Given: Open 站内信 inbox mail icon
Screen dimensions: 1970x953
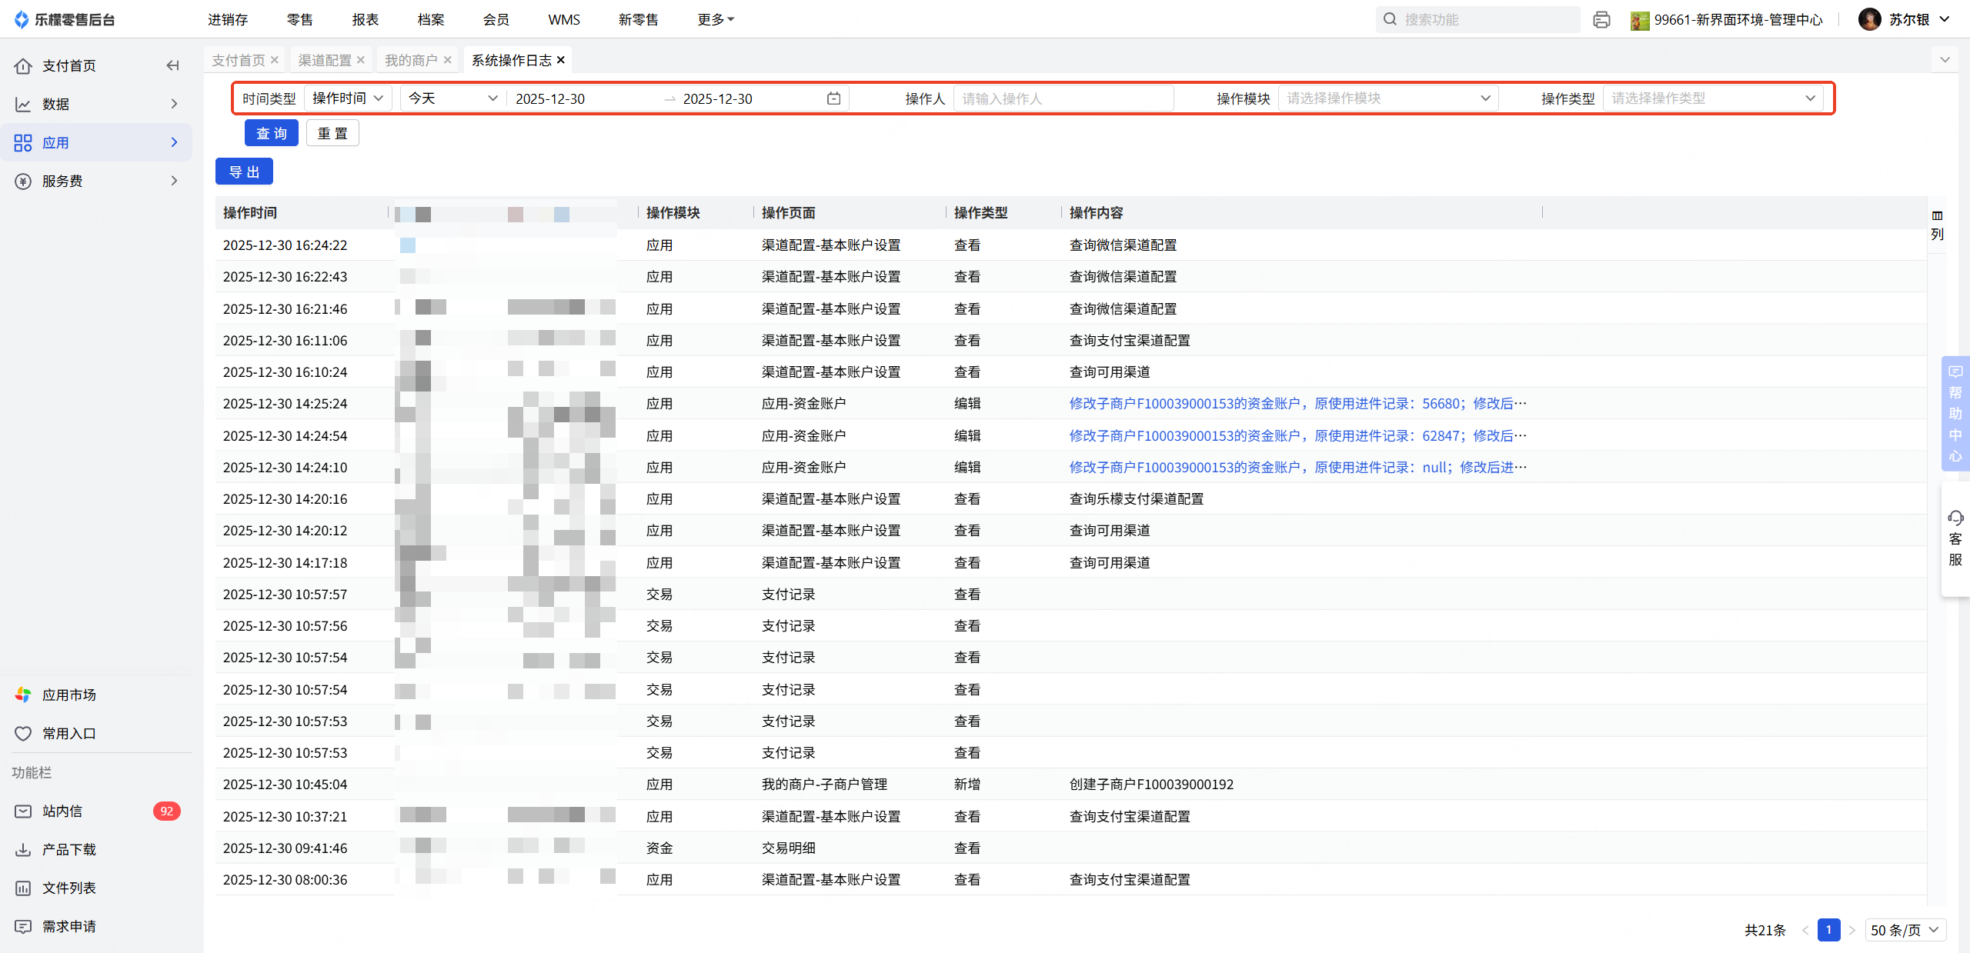Looking at the screenshot, I should (23, 811).
